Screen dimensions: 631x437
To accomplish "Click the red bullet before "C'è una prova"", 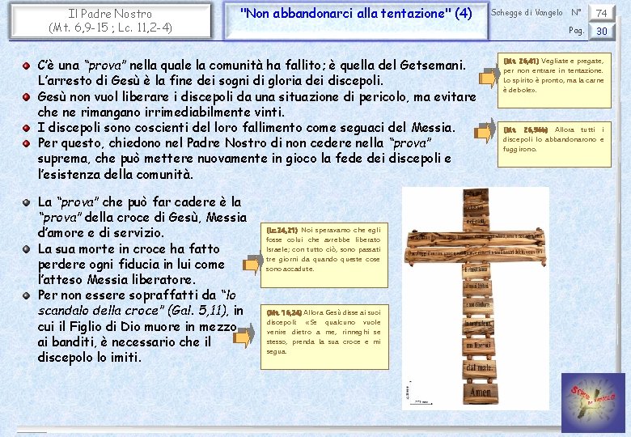I will [x=26, y=66].
